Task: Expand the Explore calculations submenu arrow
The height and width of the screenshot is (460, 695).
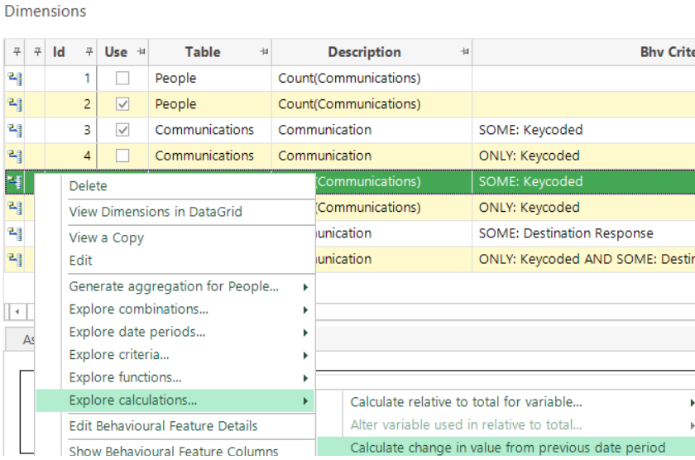Action: pos(305,401)
